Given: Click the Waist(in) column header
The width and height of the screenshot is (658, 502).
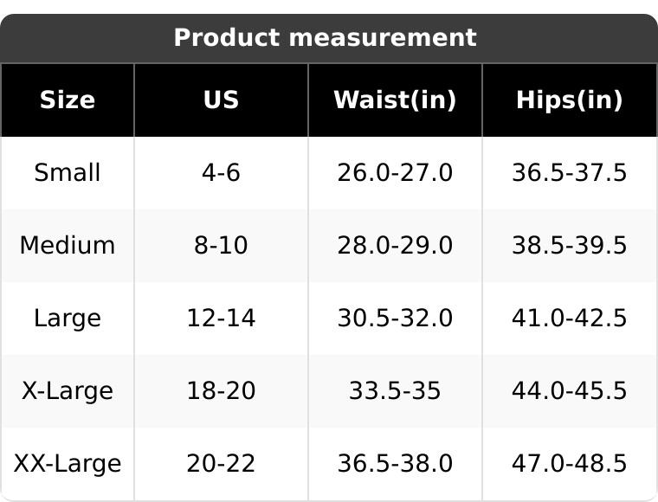Looking at the screenshot, I should pyautogui.click(x=395, y=100).
